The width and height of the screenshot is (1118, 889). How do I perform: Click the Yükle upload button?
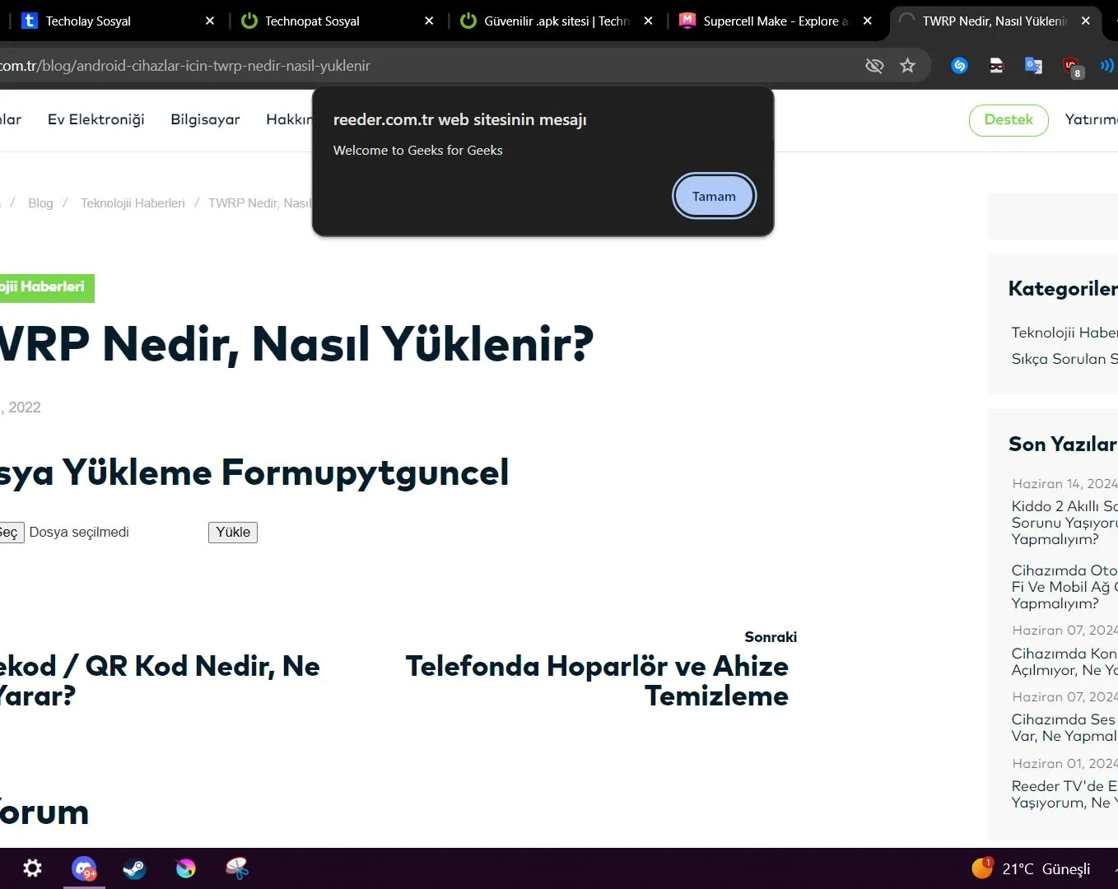(x=233, y=533)
